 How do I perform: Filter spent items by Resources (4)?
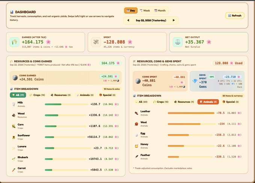(x=184, y=102)
